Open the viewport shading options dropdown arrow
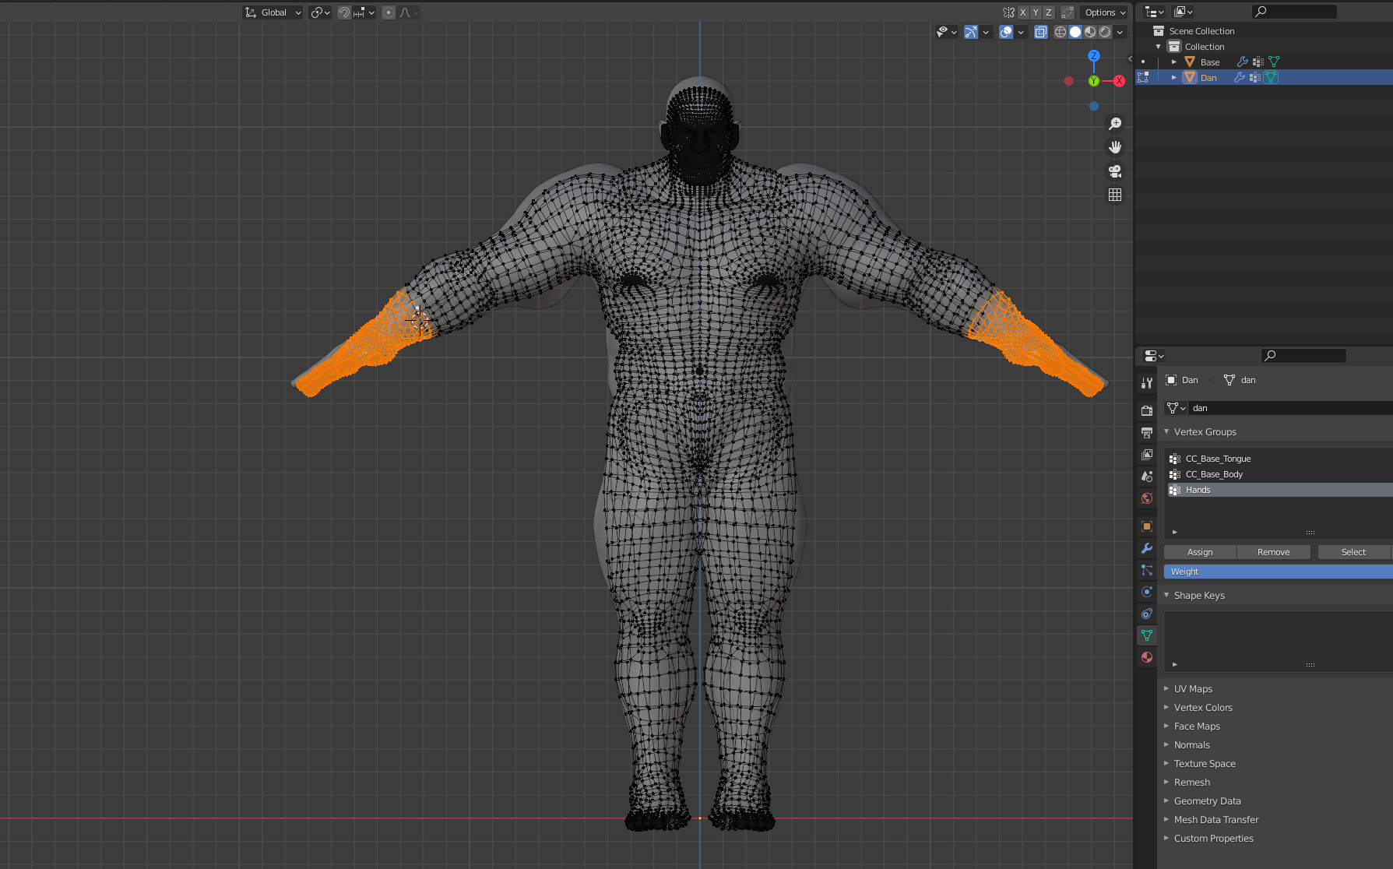Screen dimensions: 1393x869 coord(1120,32)
